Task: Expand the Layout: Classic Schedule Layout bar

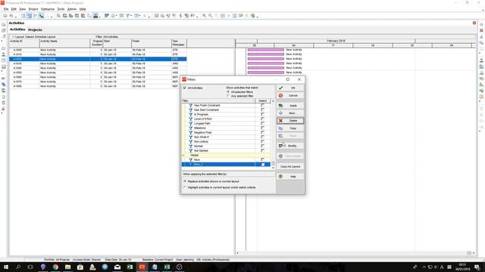Action: (x=14, y=37)
